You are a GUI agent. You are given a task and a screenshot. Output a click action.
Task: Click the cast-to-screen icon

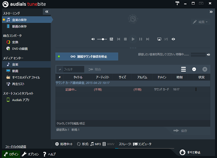coord(159,39)
